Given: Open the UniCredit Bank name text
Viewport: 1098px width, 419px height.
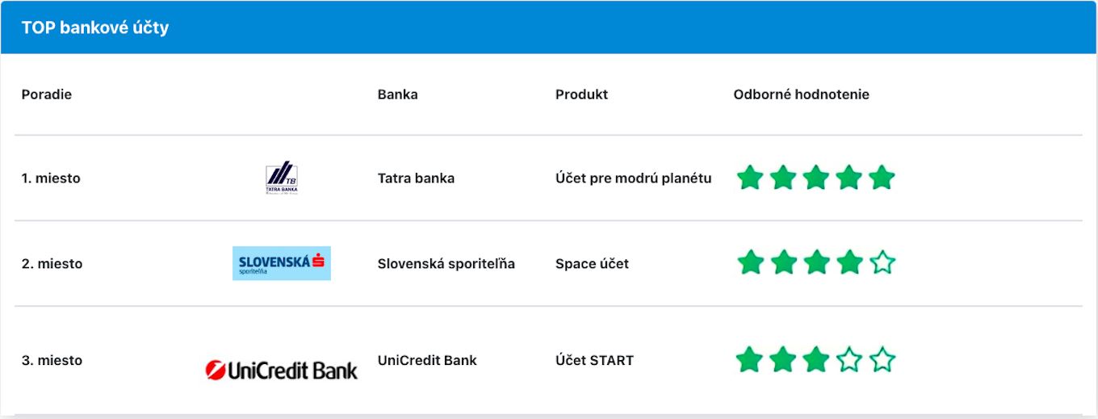Looking at the screenshot, I should [427, 360].
